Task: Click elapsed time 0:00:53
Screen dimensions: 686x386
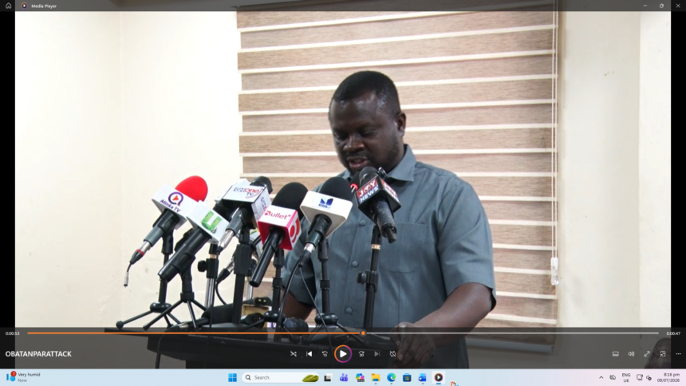Action: [13, 333]
